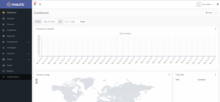
Task: Open Top lists widget options menu
Action: (x=215, y=75)
